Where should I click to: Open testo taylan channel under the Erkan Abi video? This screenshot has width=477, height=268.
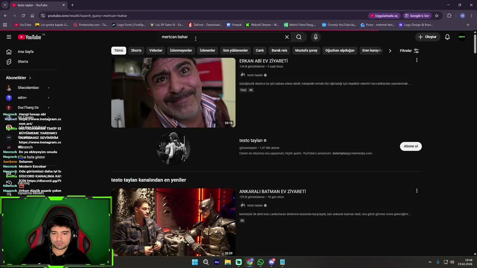coord(255,75)
